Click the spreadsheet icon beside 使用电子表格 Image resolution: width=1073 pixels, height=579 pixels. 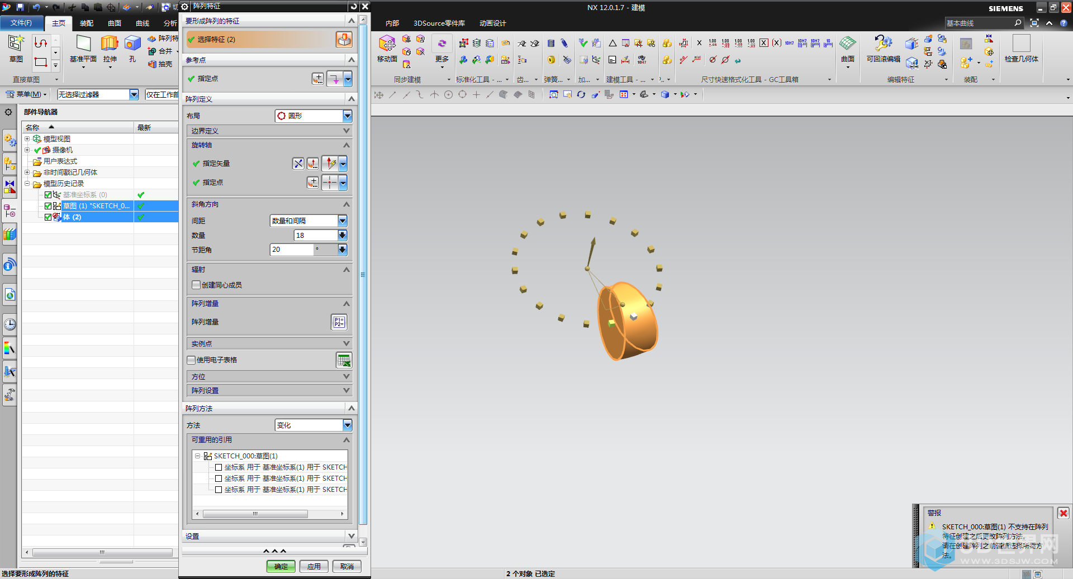pos(344,360)
